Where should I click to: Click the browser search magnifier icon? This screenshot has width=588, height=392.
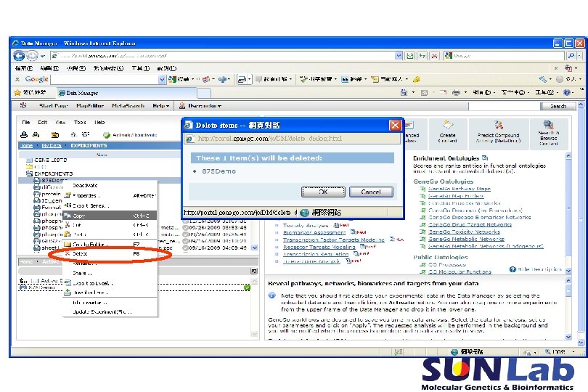click(x=571, y=55)
